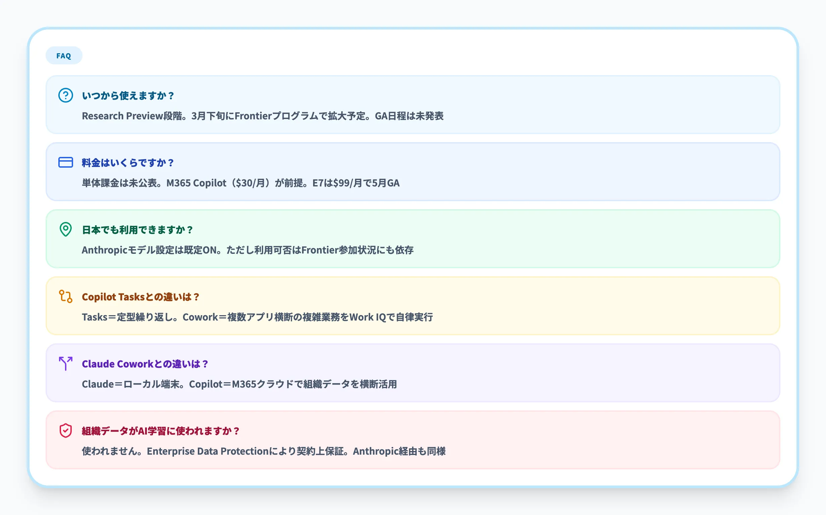
Task: Click the 料金はいくらですか heading text
Action: pos(127,163)
